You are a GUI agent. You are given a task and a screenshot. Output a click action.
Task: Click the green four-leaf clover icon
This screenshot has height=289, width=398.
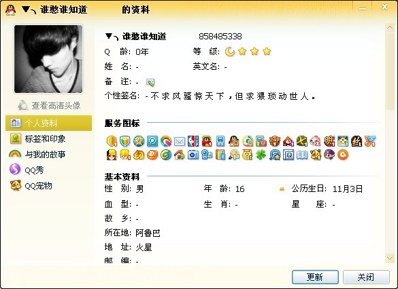click(x=261, y=155)
